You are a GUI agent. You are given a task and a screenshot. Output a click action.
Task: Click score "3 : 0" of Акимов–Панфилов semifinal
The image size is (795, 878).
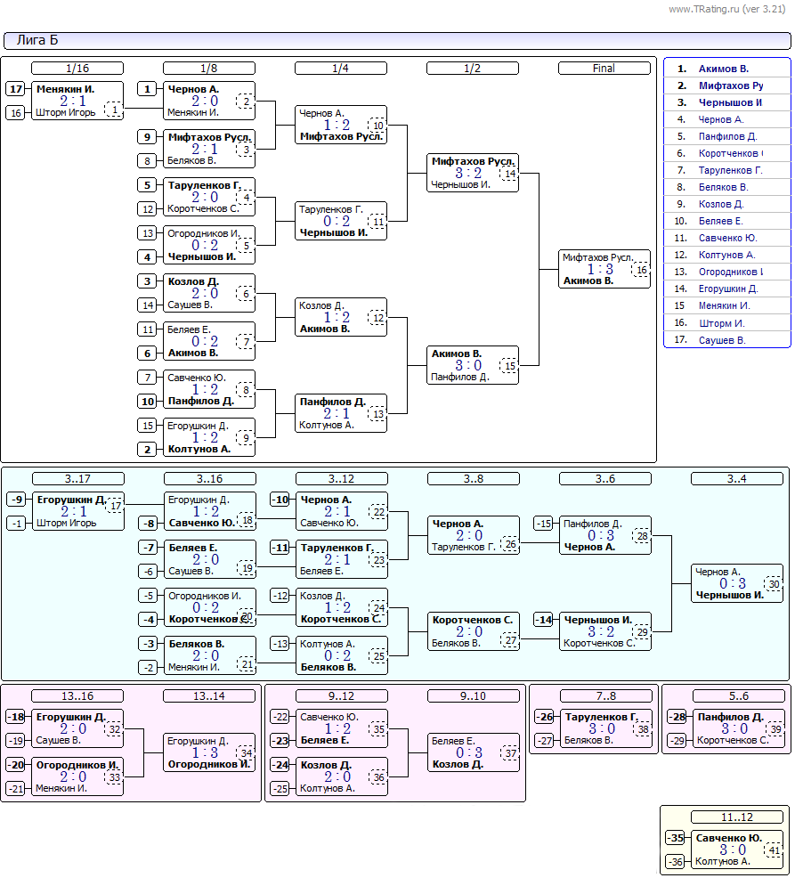[468, 366]
